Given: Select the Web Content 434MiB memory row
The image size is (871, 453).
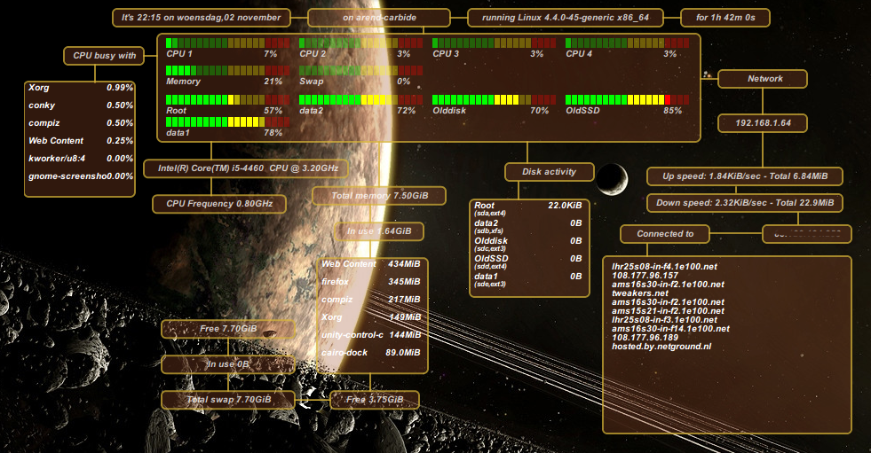Looking at the screenshot, I should [370, 264].
